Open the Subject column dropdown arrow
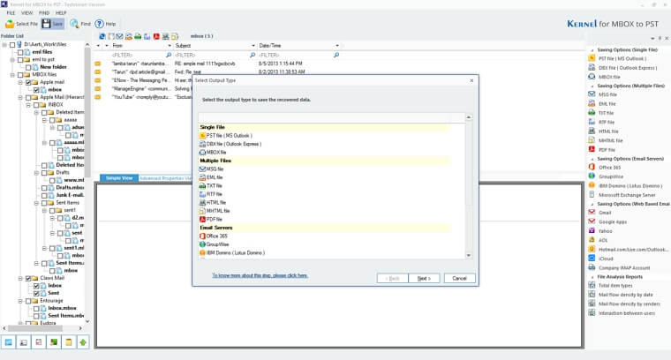Image resolution: width=671 pixels, height=360 pixels. point(253,46)
